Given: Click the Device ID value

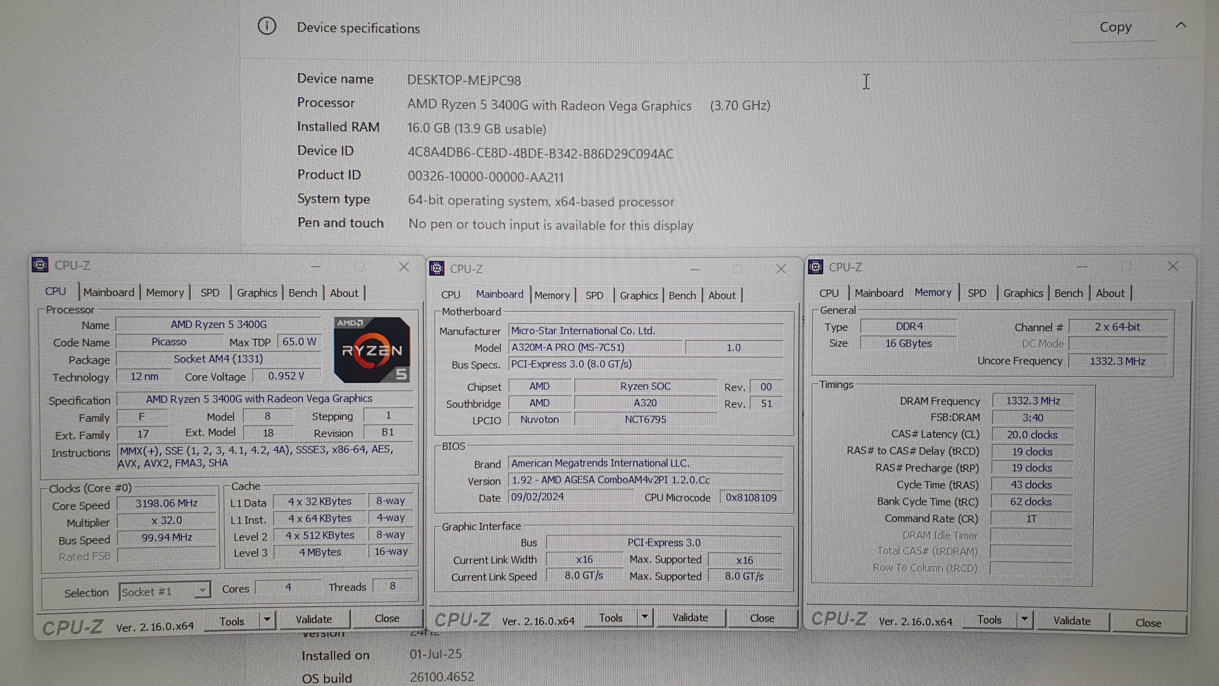Looking at the screenshot, I should (x=540, y=153).
